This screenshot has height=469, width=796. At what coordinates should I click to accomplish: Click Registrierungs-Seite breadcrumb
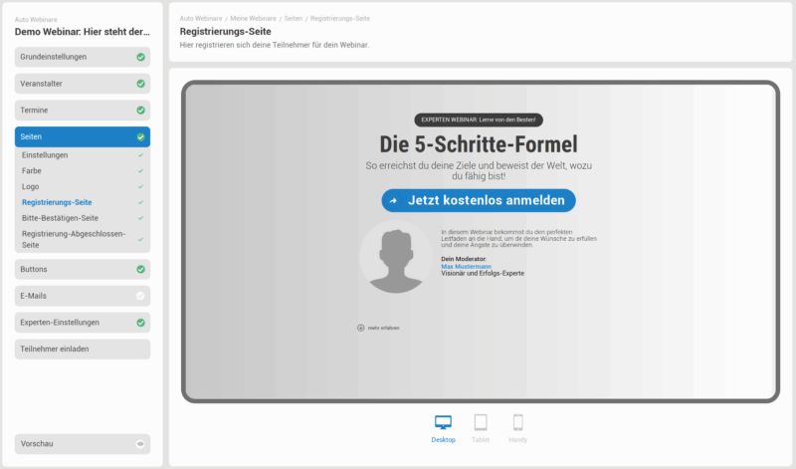click(340, 18)
